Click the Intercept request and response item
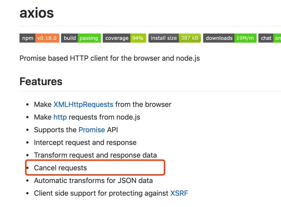 point(85,142)
